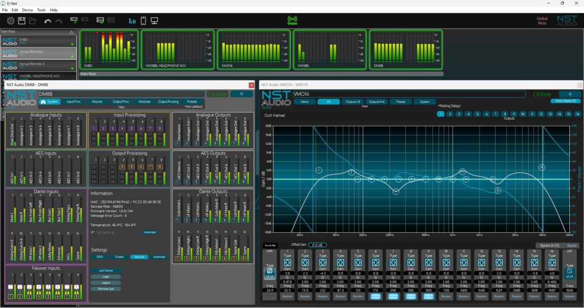This screenshot has height=308, width=584.
Task: Click the add device icon
Action: (x=74, y=20)
